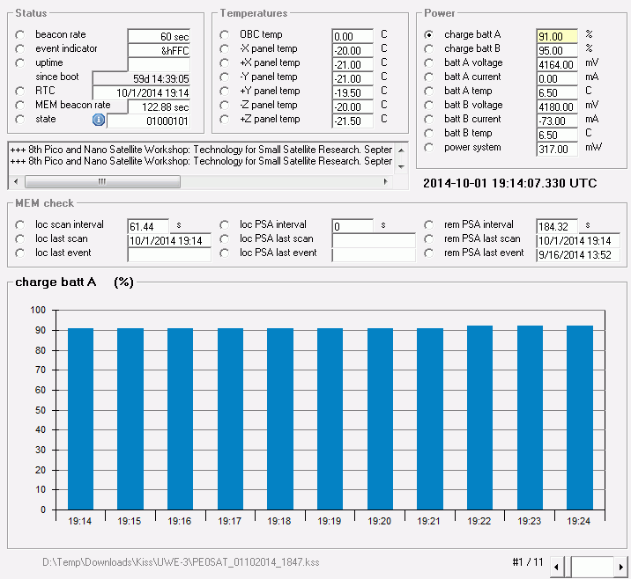The width and height of the screenshot is (631, 579).
Task: Click the beacon rate value field
Action: [x=159, y=37]
